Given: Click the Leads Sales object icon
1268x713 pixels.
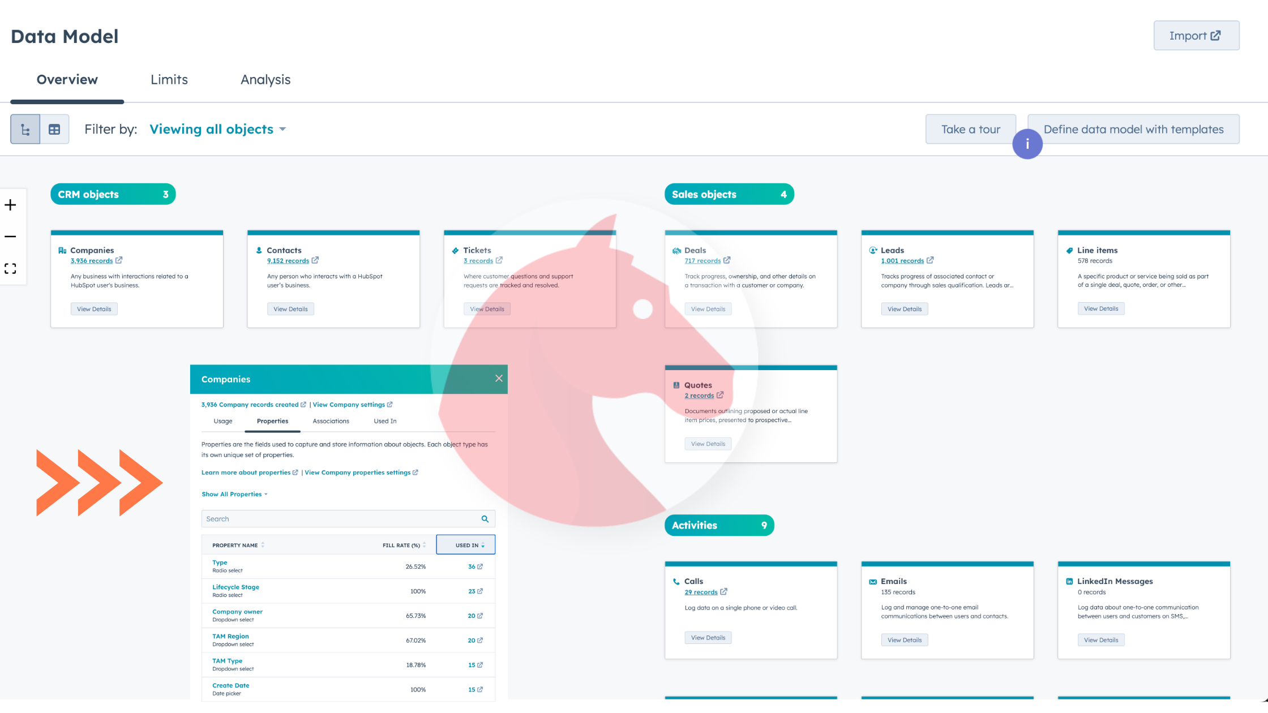Looking at the screenshot, I should [873, 250].
